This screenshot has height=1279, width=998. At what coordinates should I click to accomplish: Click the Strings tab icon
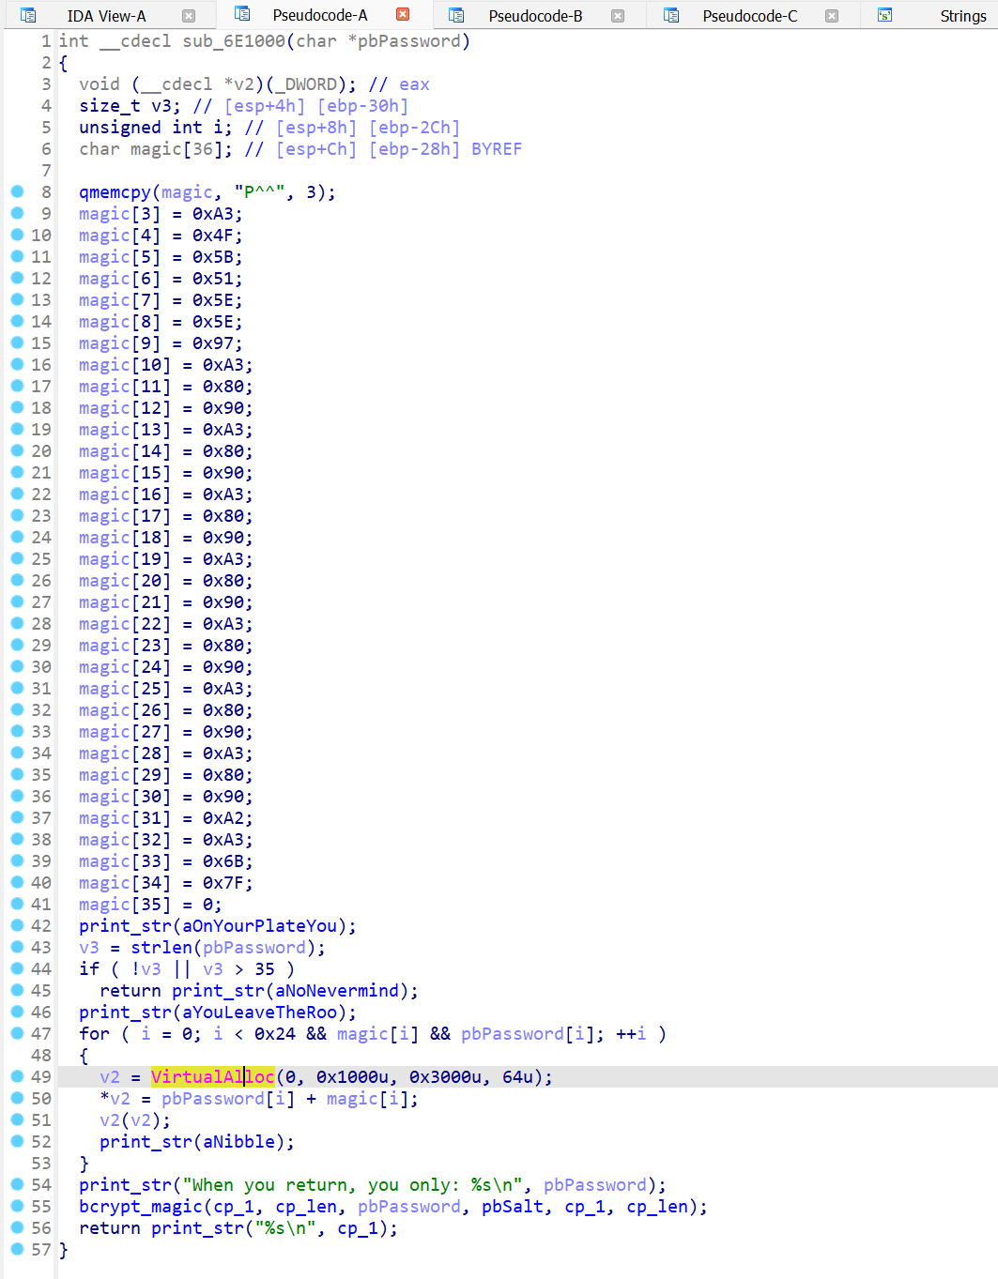coord(884,15)
